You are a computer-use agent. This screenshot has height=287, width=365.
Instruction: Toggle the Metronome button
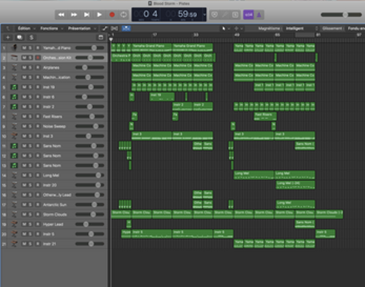(x=259, y=15)
